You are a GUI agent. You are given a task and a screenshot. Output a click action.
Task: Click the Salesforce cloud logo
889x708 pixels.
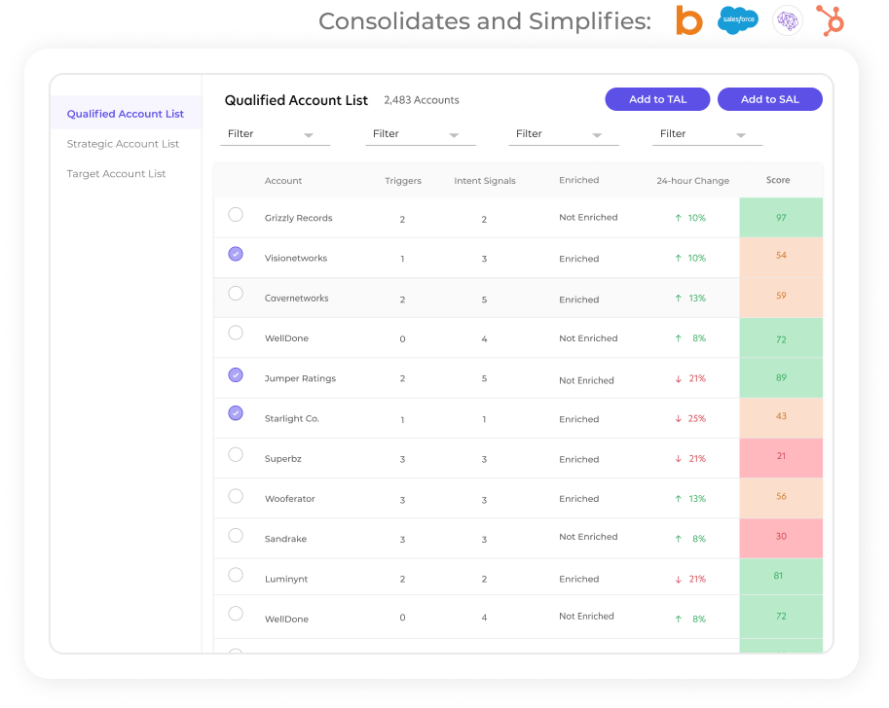click(738, 19)
